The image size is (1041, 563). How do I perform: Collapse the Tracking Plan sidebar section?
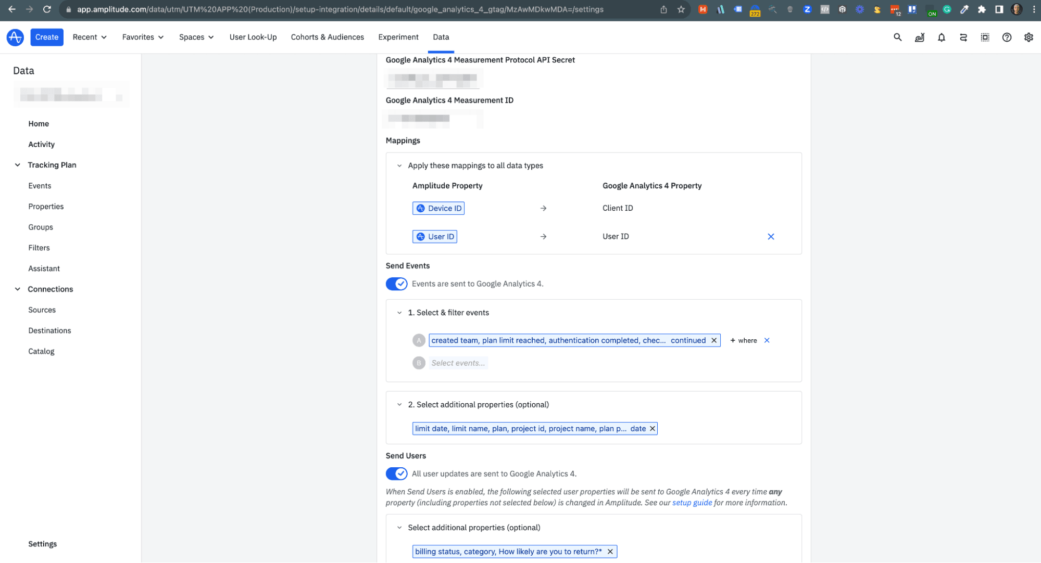click(x=18, y=165)
